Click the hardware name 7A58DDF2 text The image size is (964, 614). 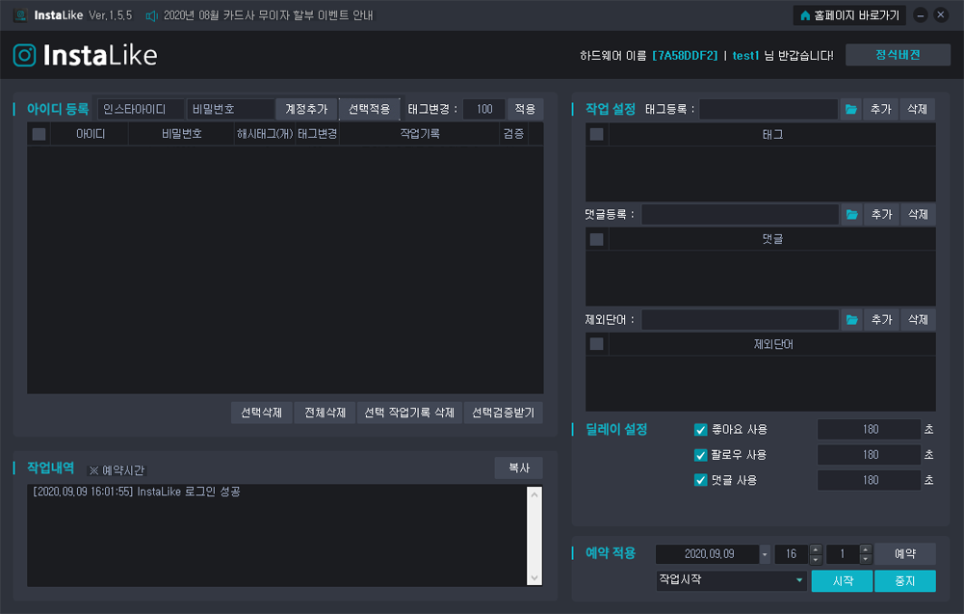(x=685, y=55)
